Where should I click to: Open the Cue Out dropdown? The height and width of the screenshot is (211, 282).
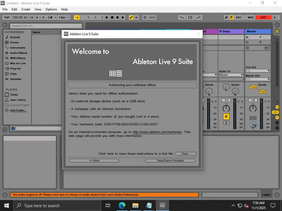coord(258,71)
